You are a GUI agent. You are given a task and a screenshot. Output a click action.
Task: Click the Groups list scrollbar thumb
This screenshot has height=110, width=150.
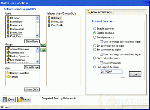click(x=37, y=52)
